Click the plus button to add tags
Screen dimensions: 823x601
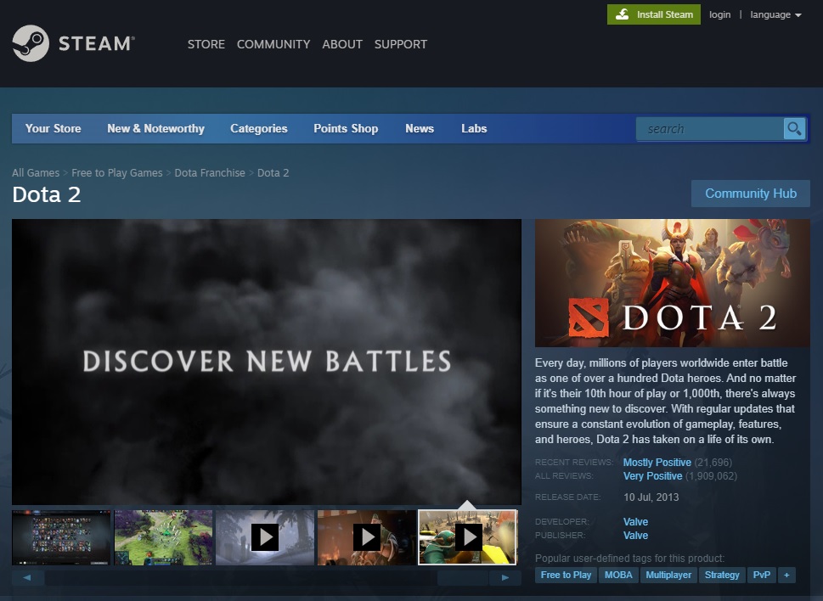pyautogui.click(x=786, y=575)
